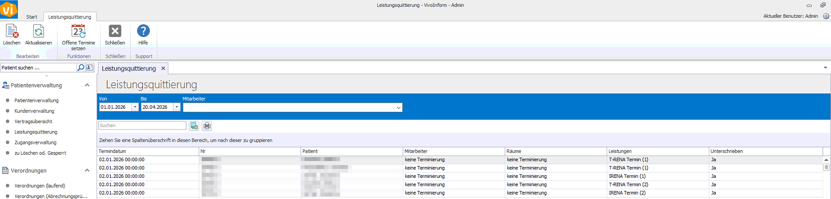The width and height of the screenshot is (831, 199).
Task: Click the Excel export icon beside Suchen
Action: (x=194, y=126)
